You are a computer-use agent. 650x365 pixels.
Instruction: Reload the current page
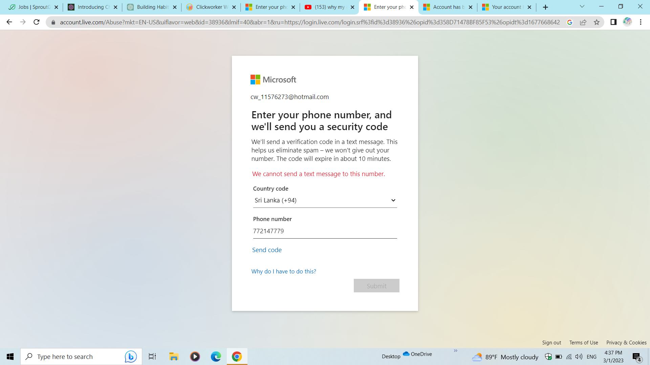coord(37,22)
